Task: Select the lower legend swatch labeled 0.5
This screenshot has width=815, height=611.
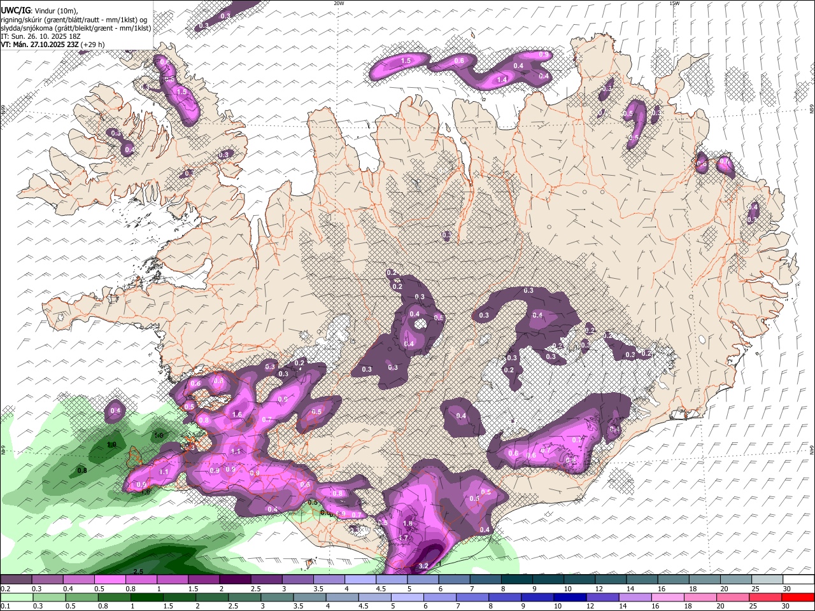Action: point(81,597)
